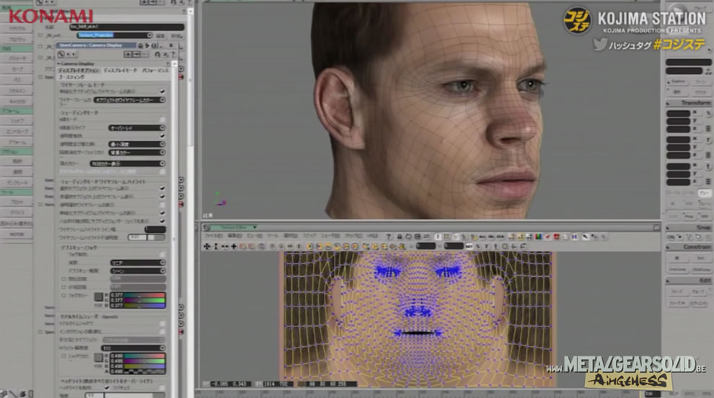Viewport: 714px width, 398px height.
Task: Open the Edit menu in Texture Editor
Action: coord(235,236)
